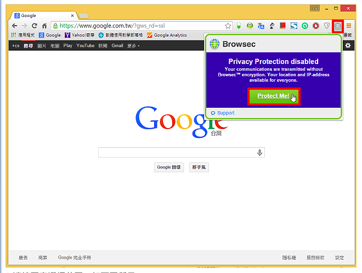Click the red book extension icon
Viewport: 362px width, 273px height.
pyautogui.click(x=283, y=26)
